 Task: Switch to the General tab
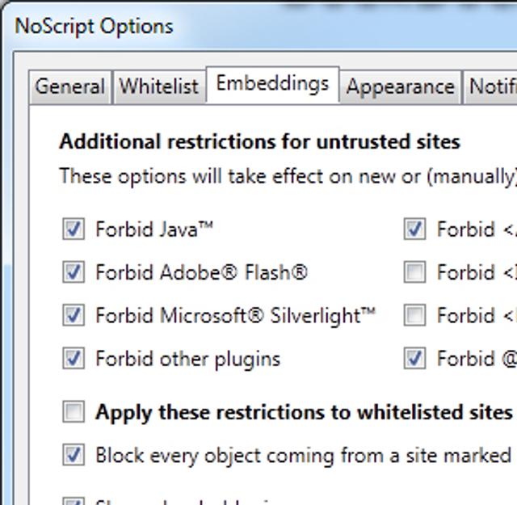pyautogui.click(x=70, y=86)
